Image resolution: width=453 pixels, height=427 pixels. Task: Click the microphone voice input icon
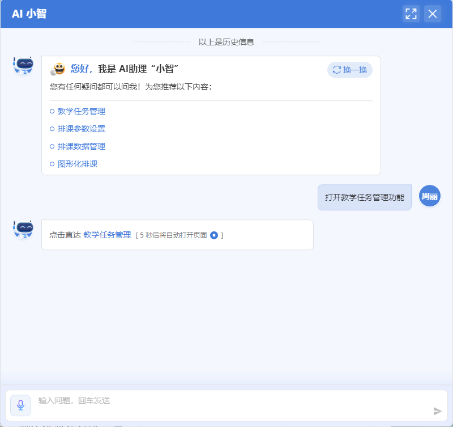click(x=20, y=405)
